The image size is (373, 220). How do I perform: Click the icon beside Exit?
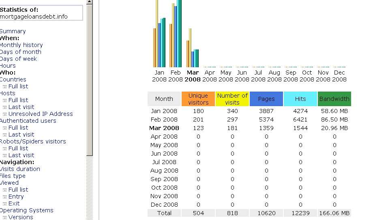[4, 204]
